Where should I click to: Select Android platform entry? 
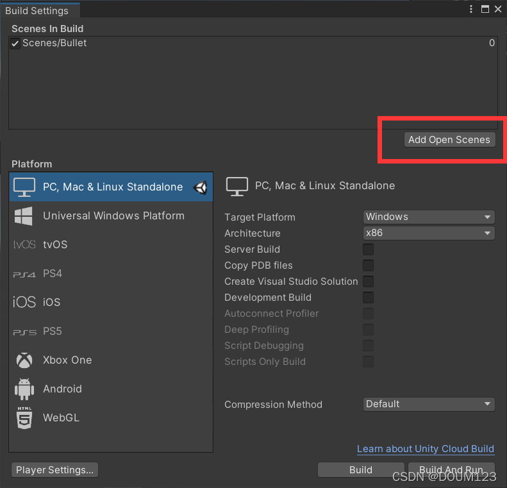(x=111, y=389)
